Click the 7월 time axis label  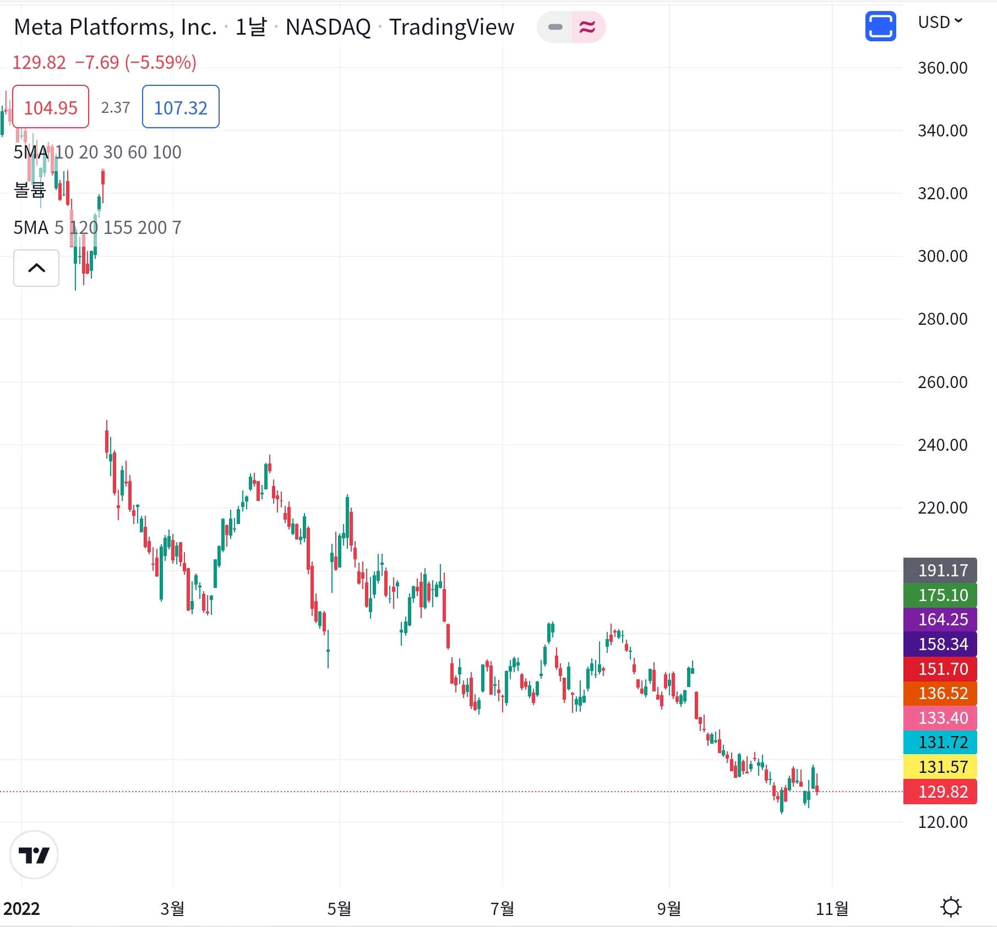502,908
